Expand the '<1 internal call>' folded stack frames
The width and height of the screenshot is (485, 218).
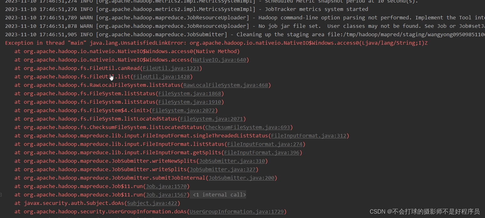[x=218, y=195]
